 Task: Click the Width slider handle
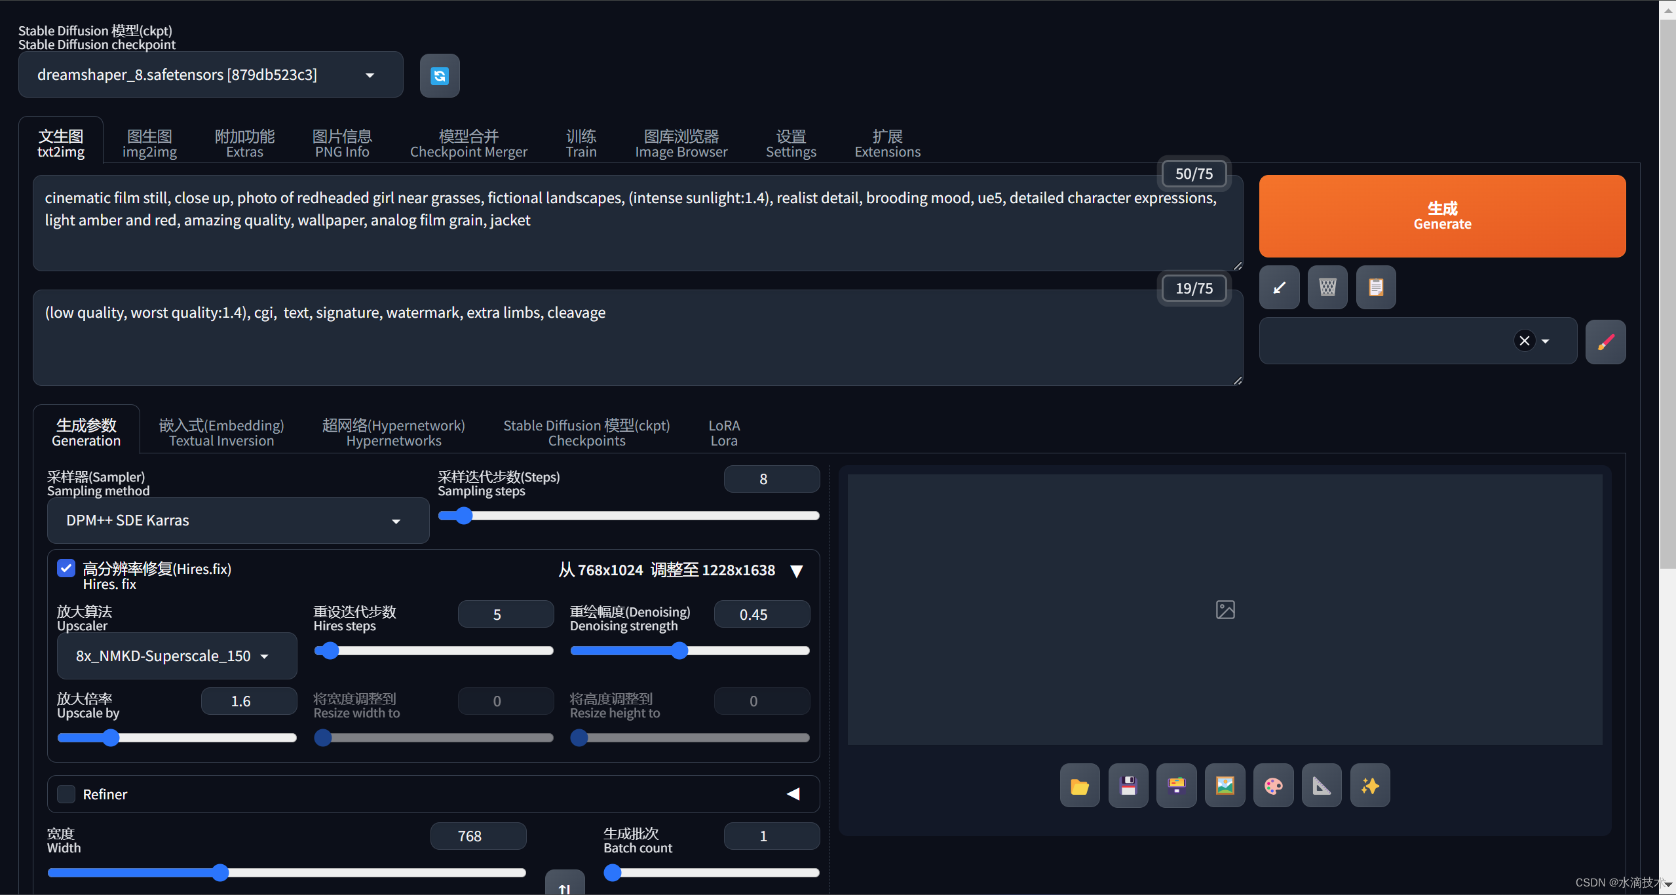tap(220, 873)
